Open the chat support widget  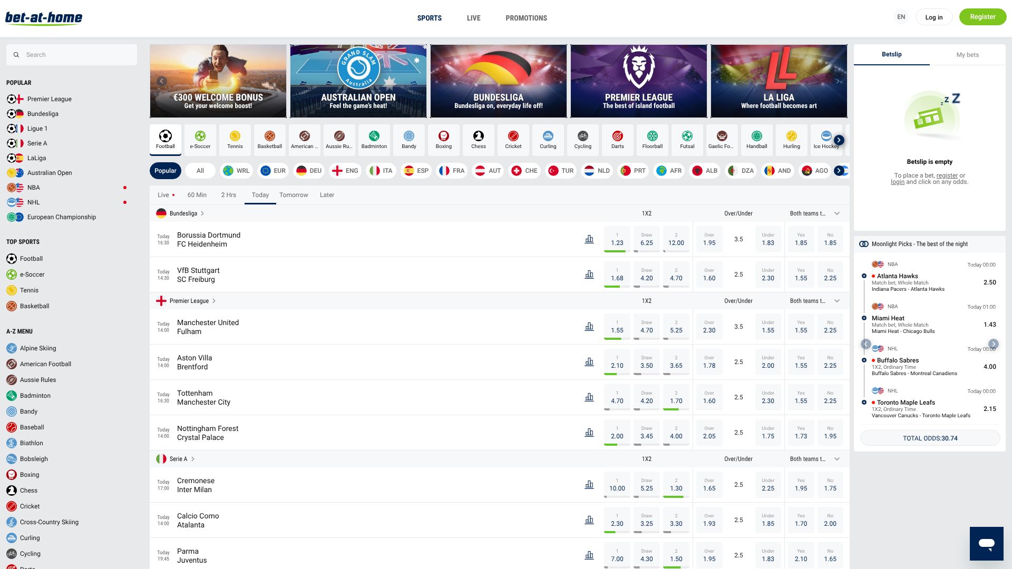(986, 543)
